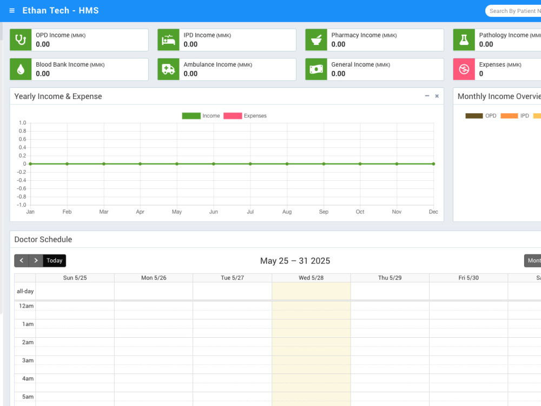Click the Jun data point on the chart

(x=214, y=164)
